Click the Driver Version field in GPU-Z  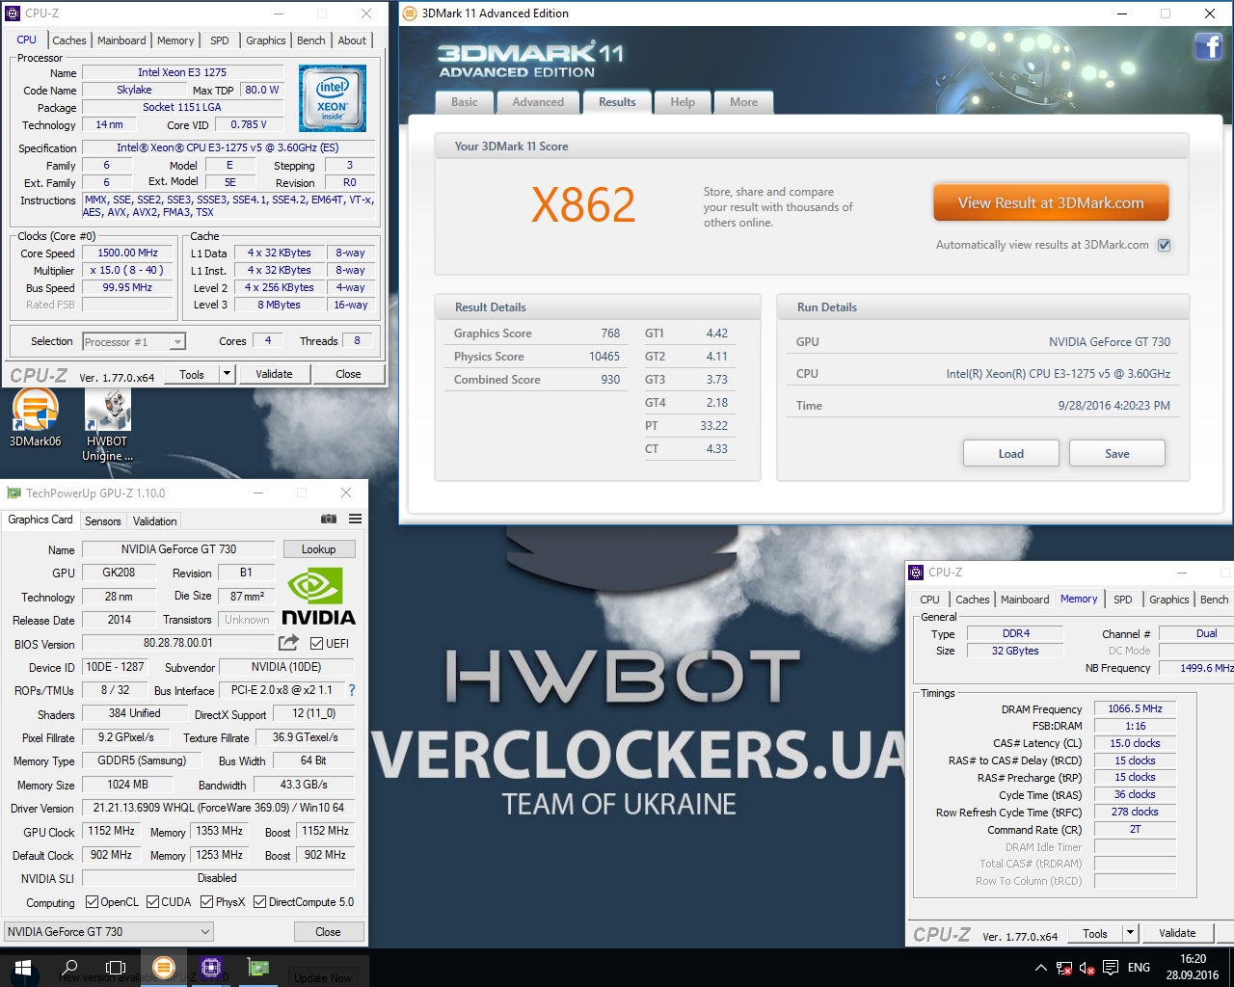click(x=219, y=808)
